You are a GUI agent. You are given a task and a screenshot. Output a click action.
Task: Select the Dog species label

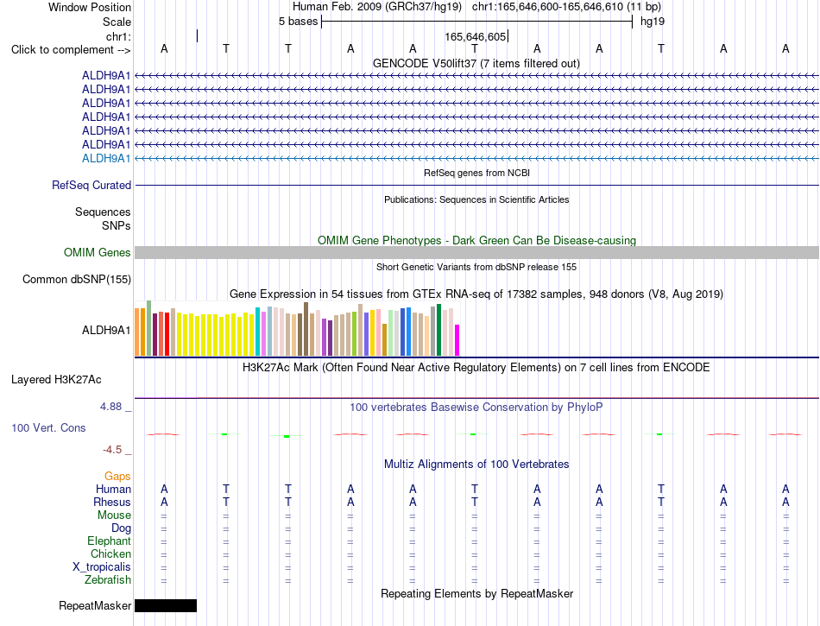[x=121, y=528]
